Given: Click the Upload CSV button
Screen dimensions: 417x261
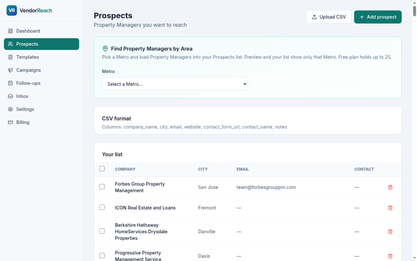Looking at the screenshot, I should pos(329,17).
